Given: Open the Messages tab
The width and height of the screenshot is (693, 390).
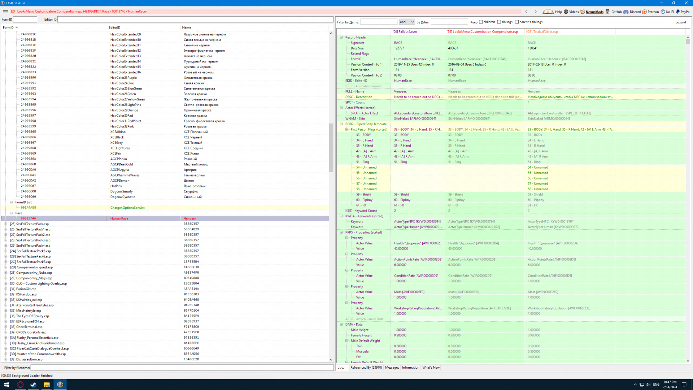Looking at the screenshot, I should [392, 368].
